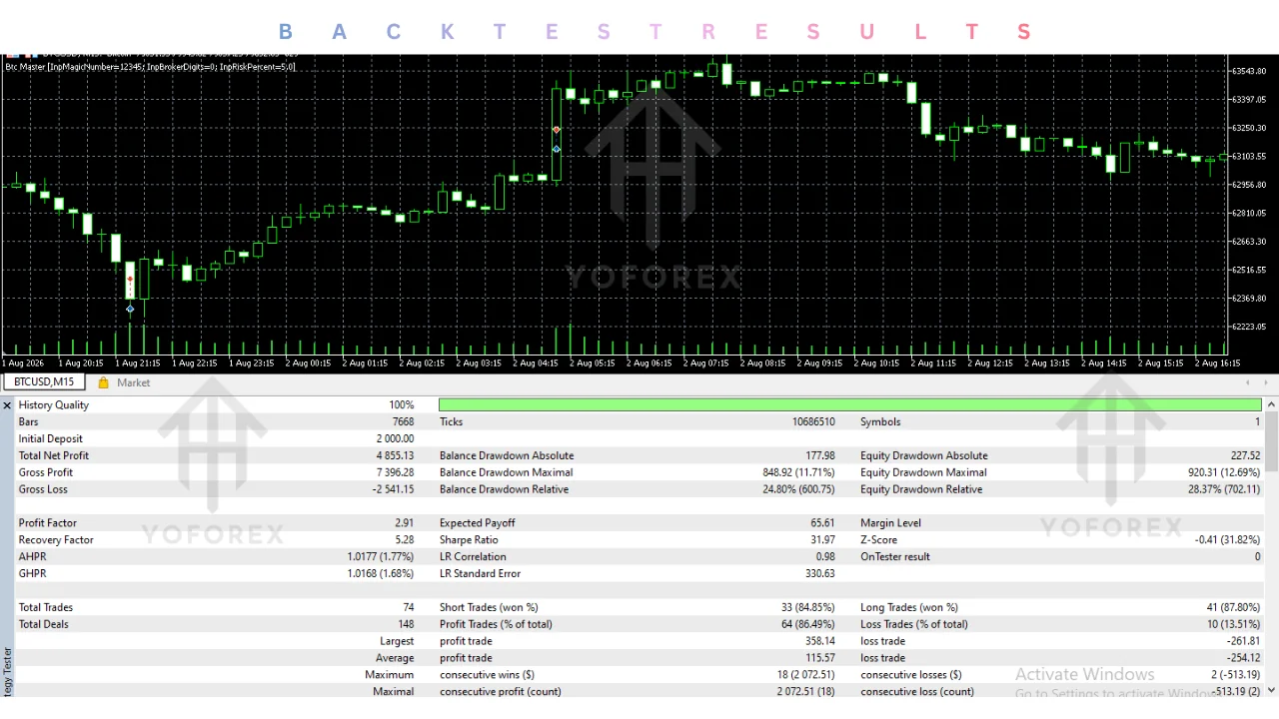Open the Market tab

coord(133,382)
